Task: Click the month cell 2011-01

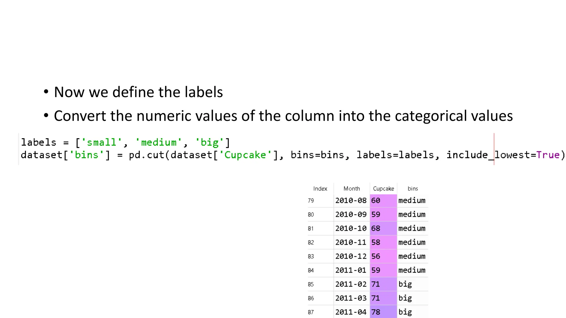Action: coord(351,270)
